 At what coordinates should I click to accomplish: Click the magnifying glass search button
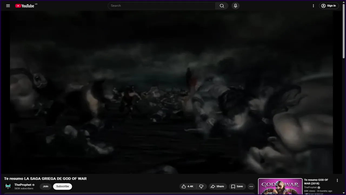[222, 6]
